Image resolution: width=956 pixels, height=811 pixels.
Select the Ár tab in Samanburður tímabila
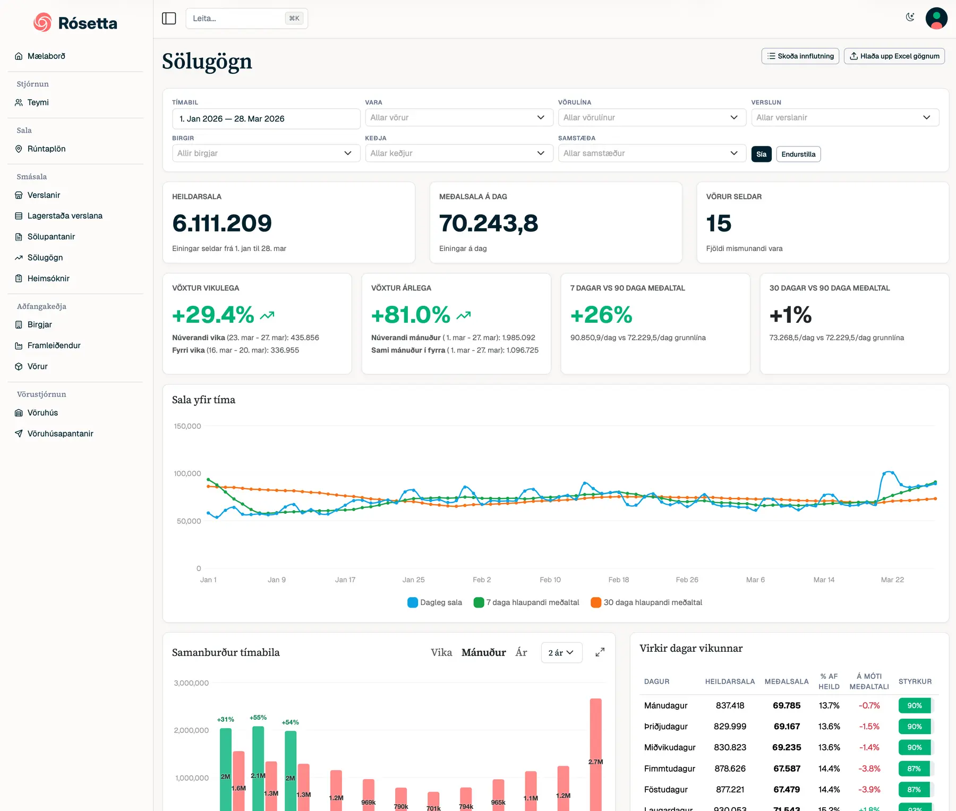(x=521, y=652)
